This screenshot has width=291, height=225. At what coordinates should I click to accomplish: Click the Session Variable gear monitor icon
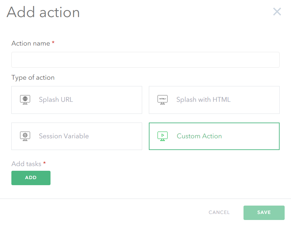pos(25,136)
